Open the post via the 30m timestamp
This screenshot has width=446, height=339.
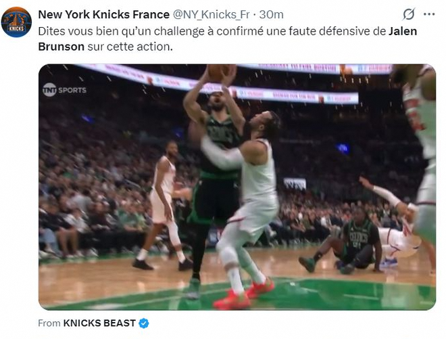(x=272, y=14)
